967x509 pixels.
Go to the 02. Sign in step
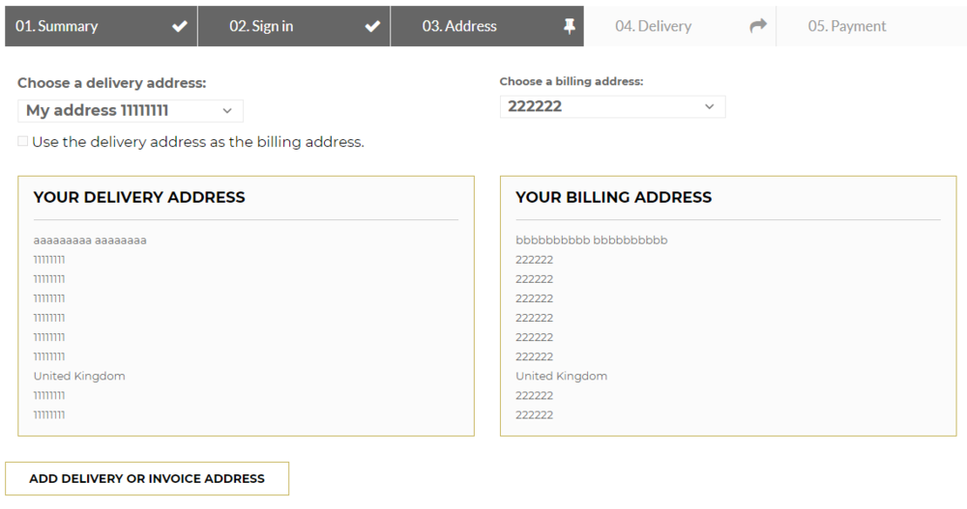tap(261, 26)
